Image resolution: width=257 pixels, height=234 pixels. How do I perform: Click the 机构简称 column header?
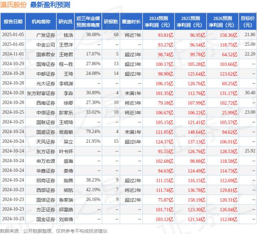click(x=41, y=21)
